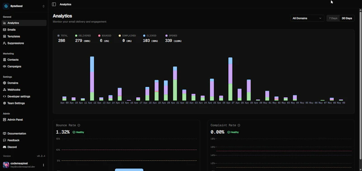Navigate to Campaigns
Image resolution: width=362 pixels, height=171 pixels.
(x=24, y=67)
